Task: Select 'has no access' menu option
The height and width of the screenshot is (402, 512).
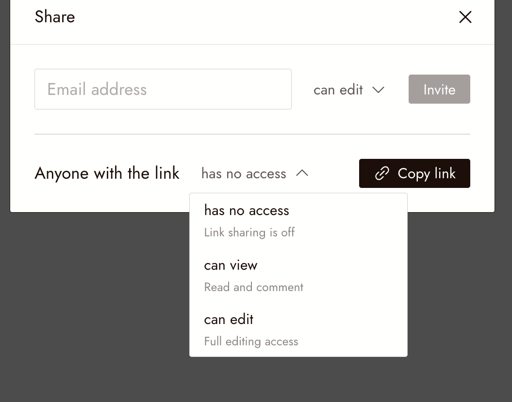Action: tap(298, 220)
